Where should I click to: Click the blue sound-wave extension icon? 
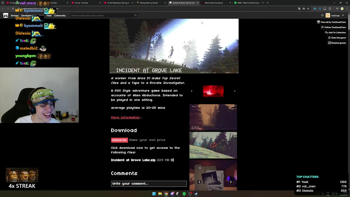pos(320,9)
